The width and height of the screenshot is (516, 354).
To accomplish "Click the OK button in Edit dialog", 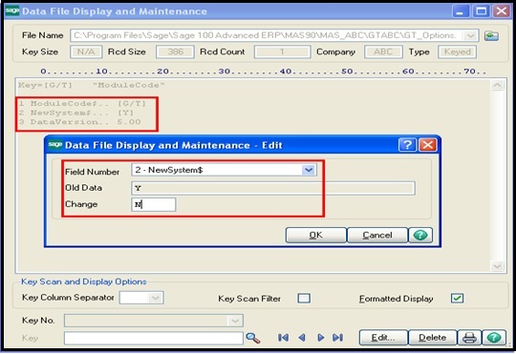I will tap(315, 236).
